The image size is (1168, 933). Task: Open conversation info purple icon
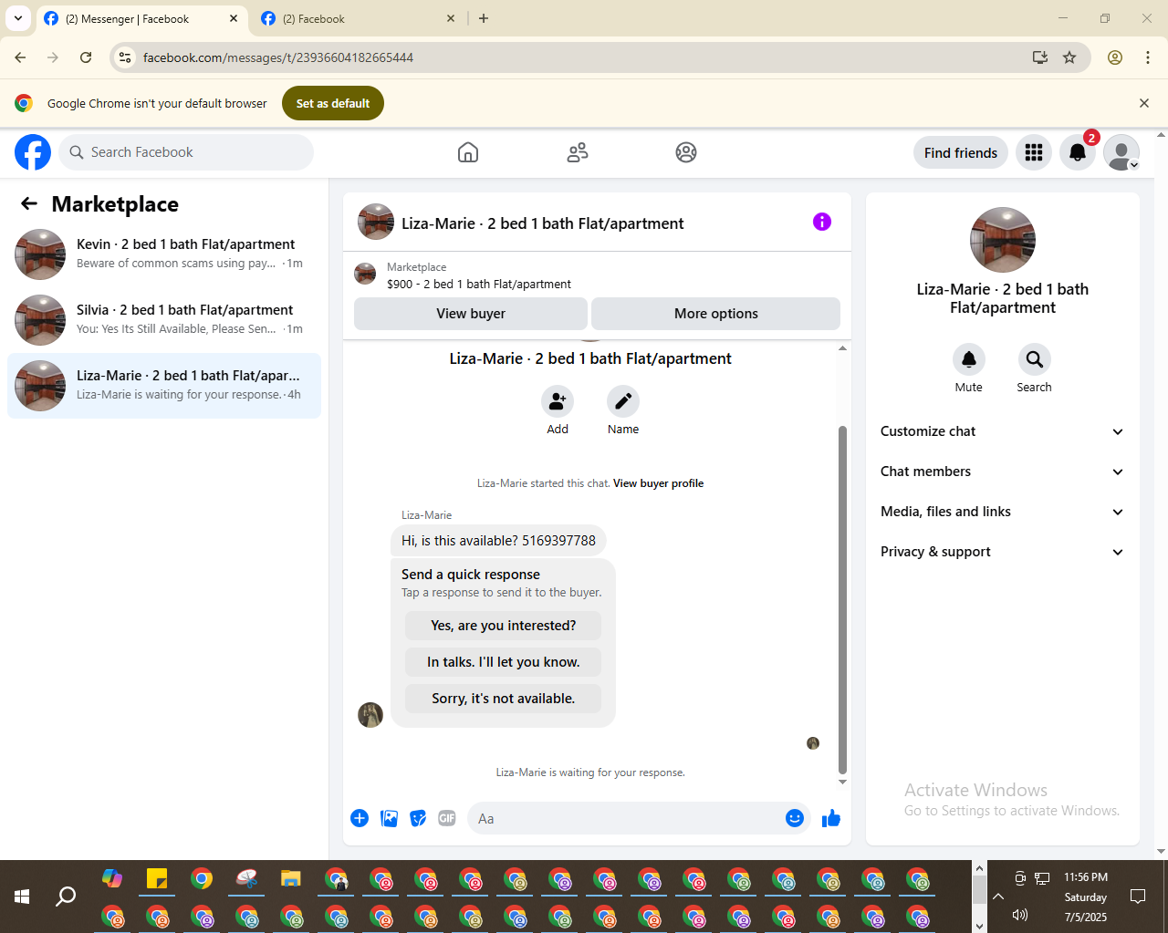pyautogui.click(x=822, y=222)
